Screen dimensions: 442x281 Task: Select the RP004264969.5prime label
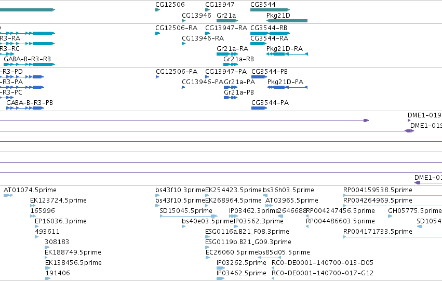pos(378,200)
